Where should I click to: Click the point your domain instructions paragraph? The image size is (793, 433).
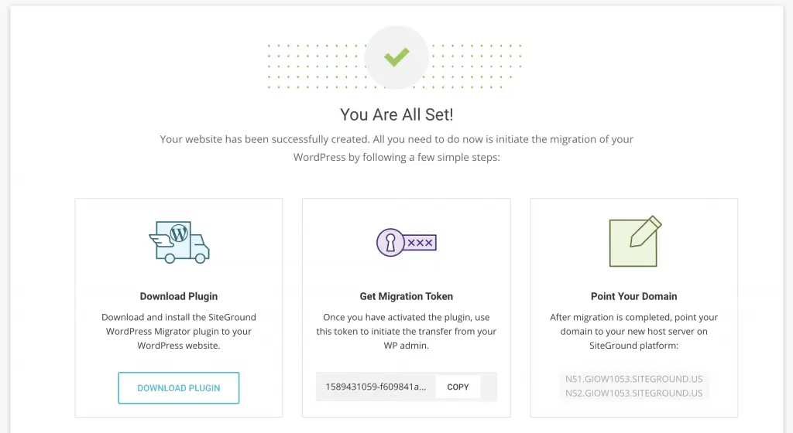633,331
